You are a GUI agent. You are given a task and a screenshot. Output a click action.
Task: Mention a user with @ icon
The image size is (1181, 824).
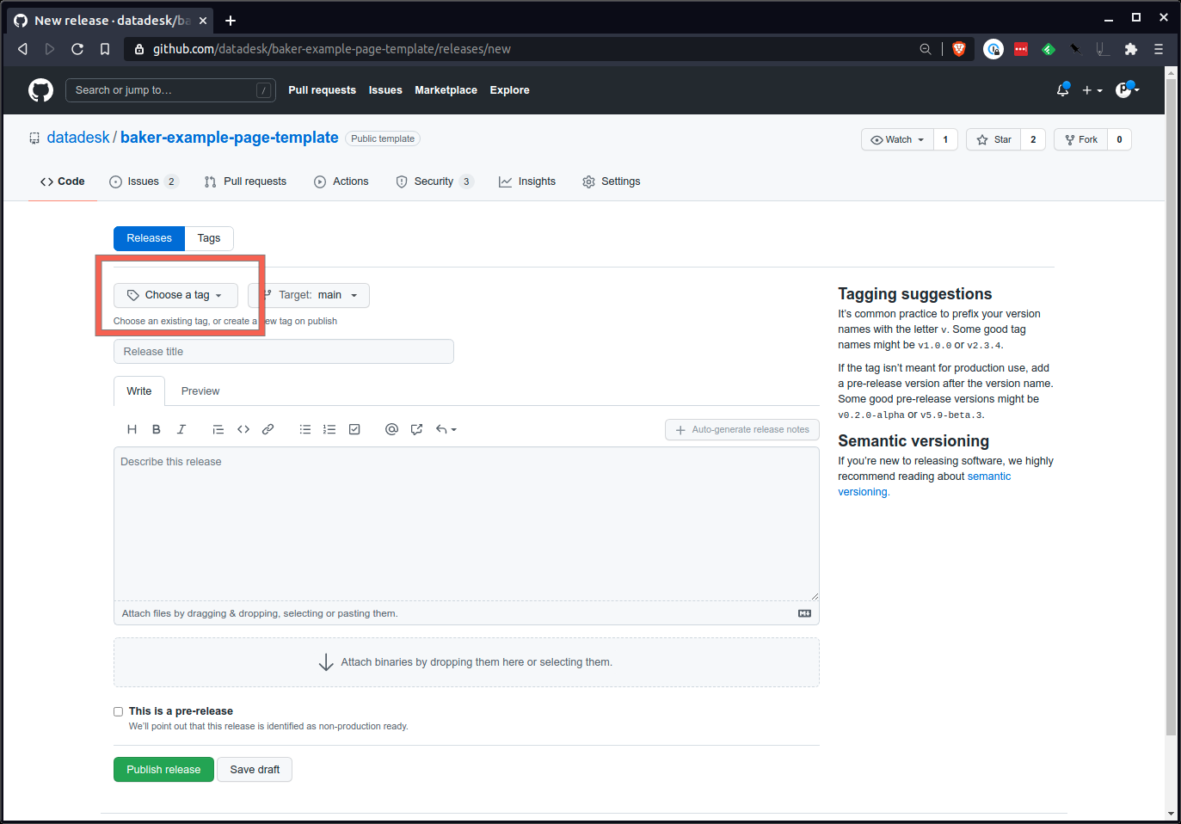391,429
